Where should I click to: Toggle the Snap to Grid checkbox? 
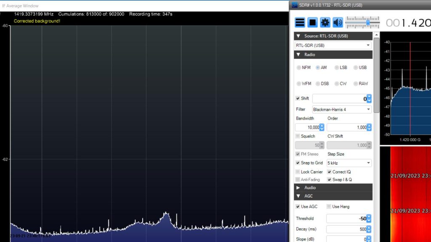(x=298, y=163)
